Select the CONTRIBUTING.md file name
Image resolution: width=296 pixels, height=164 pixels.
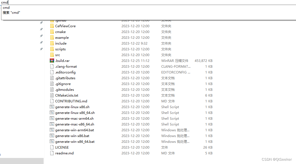pos(71,101)
